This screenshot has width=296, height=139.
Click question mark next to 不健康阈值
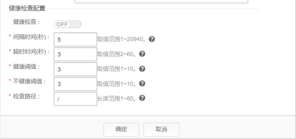tap(142, 84)
